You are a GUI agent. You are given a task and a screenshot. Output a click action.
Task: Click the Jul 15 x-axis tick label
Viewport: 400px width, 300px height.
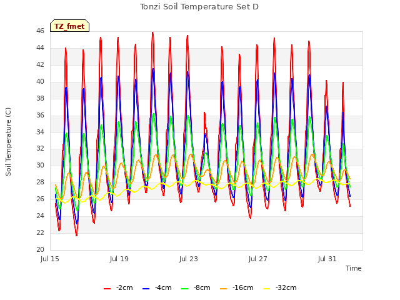50,259
